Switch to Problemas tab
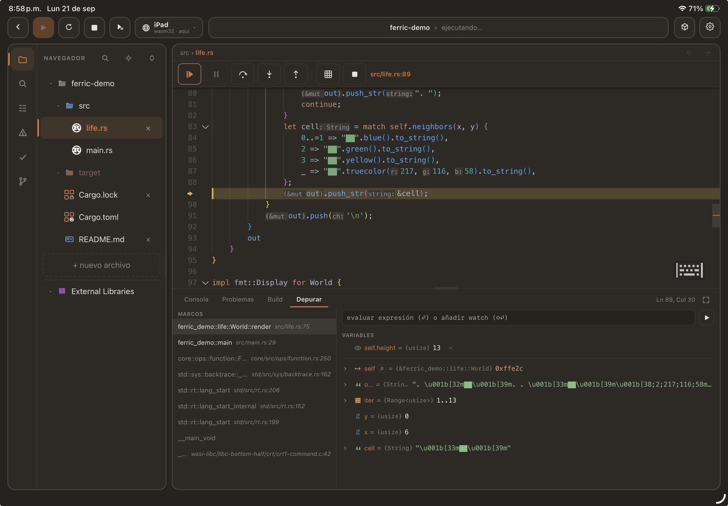The image size is (728, 506). click(x=238, y=299)
